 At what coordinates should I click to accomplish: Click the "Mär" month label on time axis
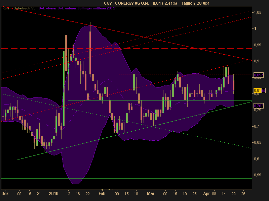tap(151, 194)
